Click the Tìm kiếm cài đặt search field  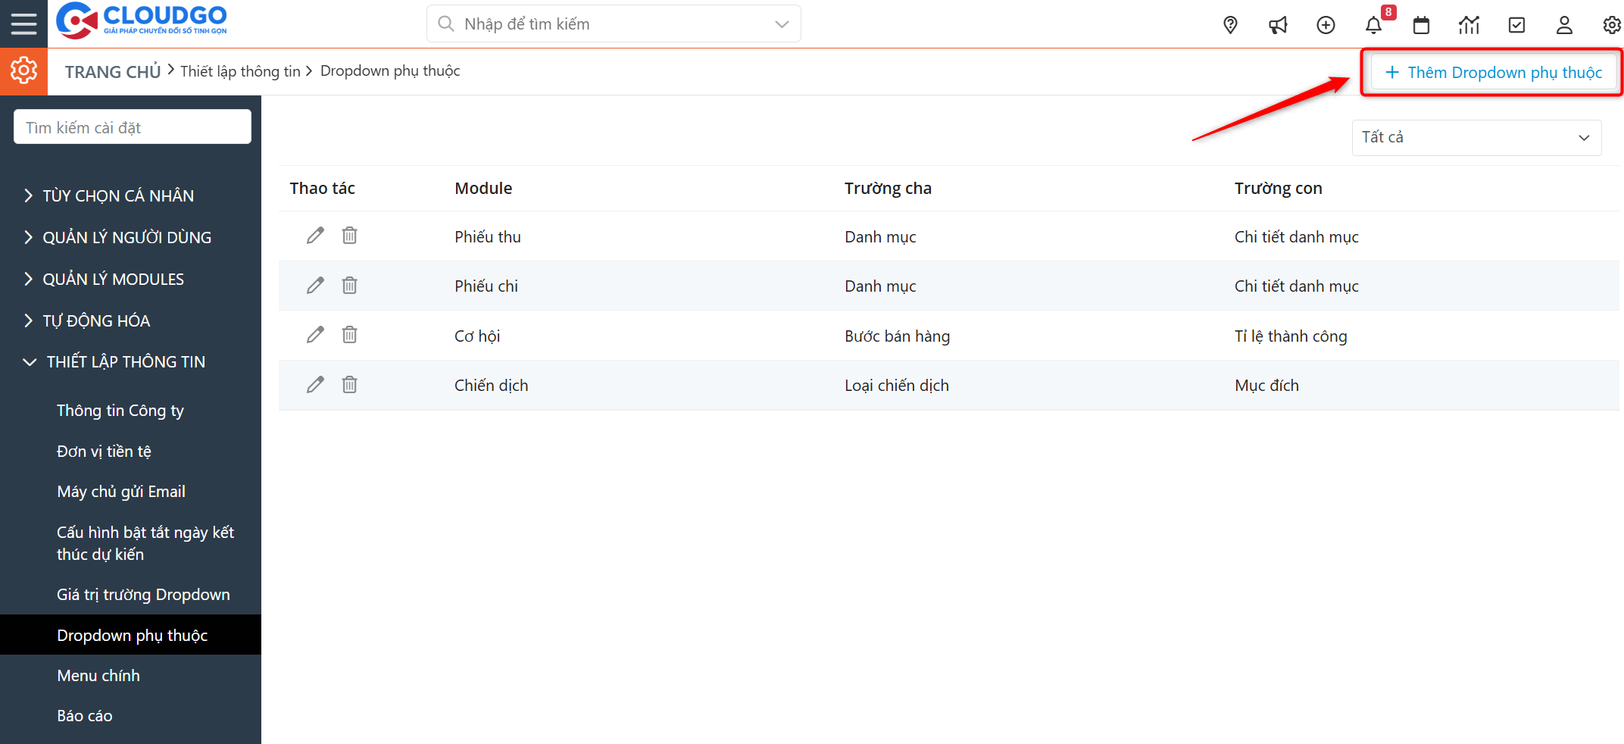click(x=133, y=127)
